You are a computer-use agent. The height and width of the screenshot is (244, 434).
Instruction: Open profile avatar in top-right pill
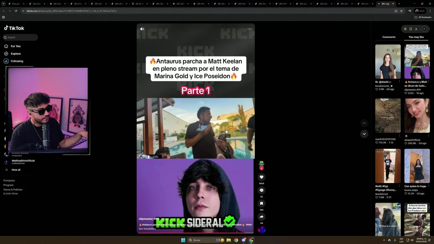tap(424, 29)
